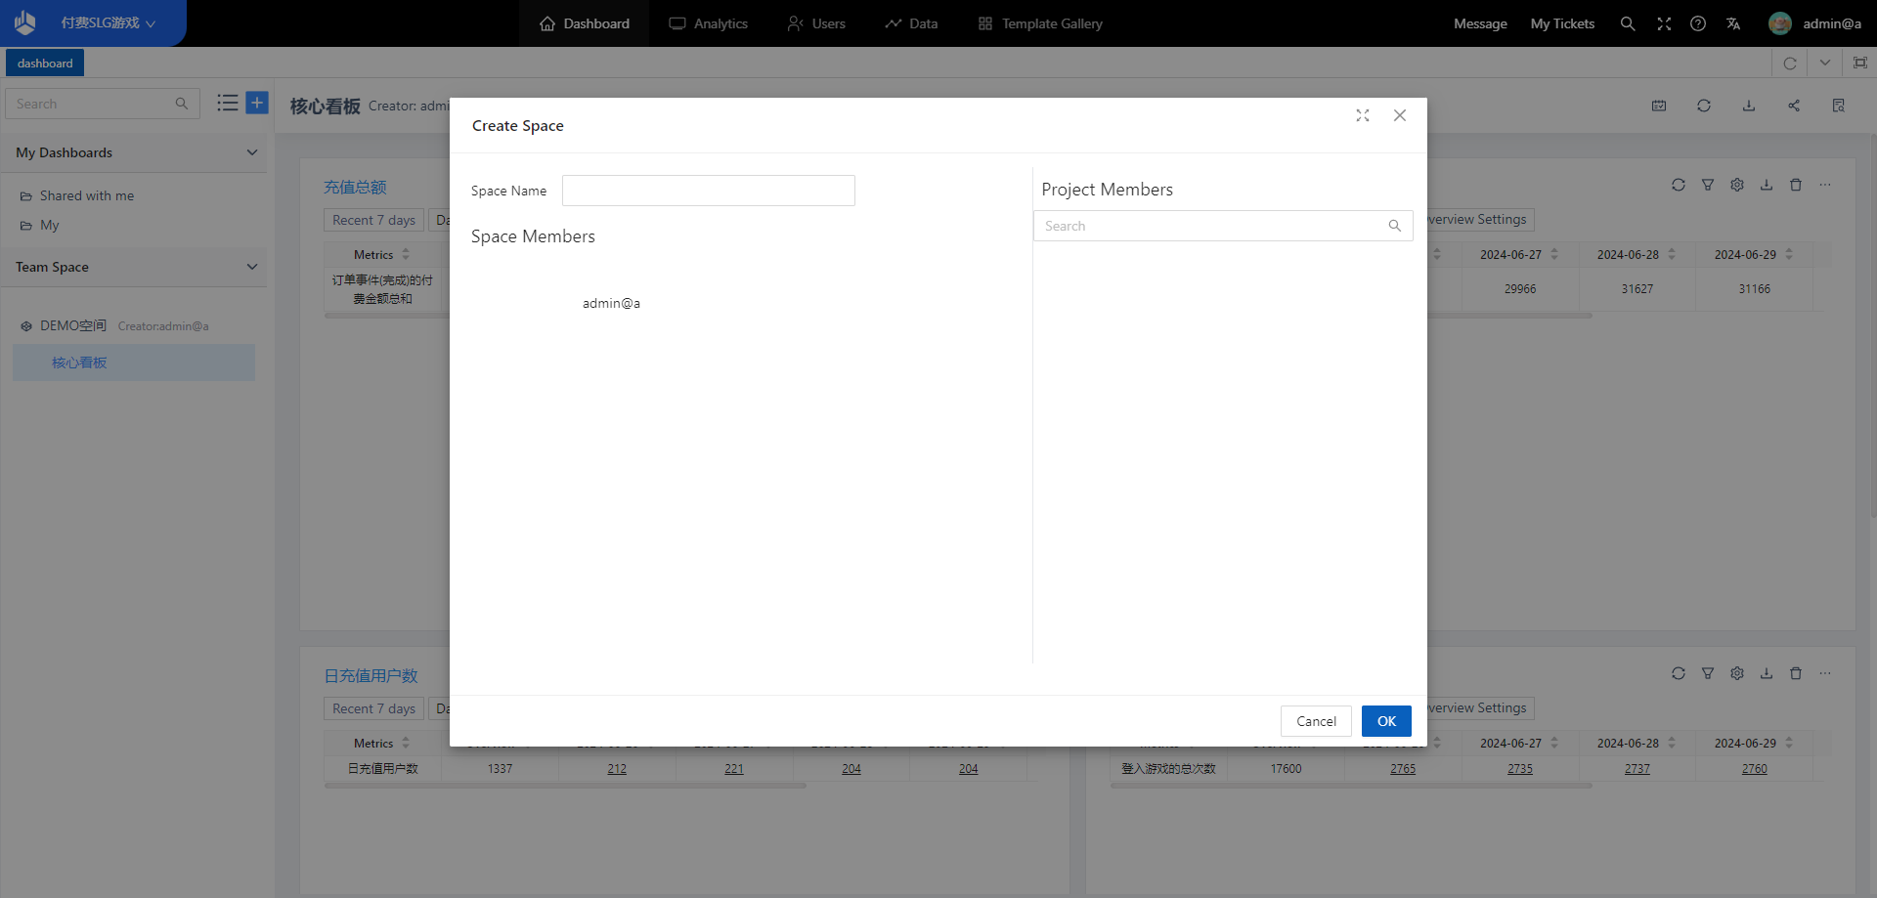Screen dimensions: 1877x898
Task: Click the Project Members search field
Action: point(1212,226)
